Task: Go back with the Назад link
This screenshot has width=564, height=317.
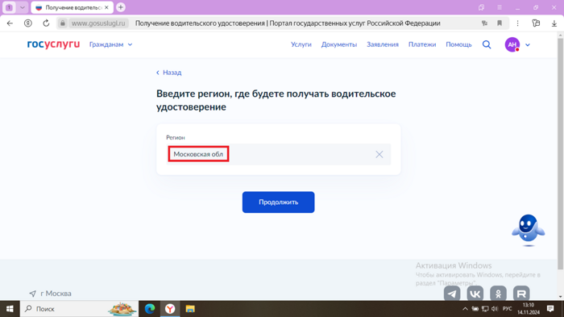Action: 168,73
